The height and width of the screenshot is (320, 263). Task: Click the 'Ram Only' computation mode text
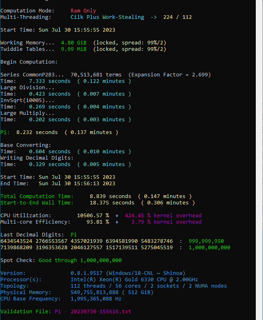pos(83,11)
